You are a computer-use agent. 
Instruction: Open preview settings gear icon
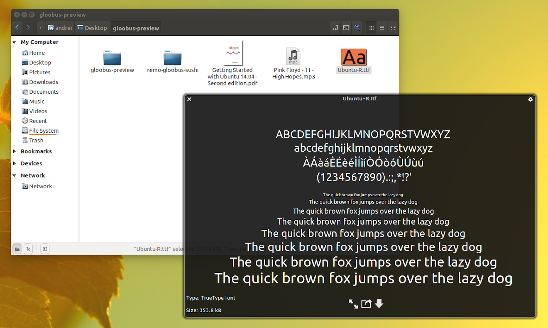[x=530, y=99]
